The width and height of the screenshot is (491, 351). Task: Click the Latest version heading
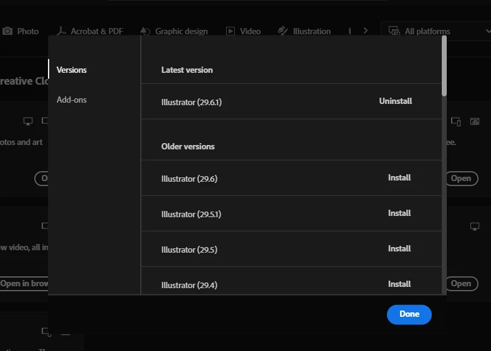tap(187, 70)
